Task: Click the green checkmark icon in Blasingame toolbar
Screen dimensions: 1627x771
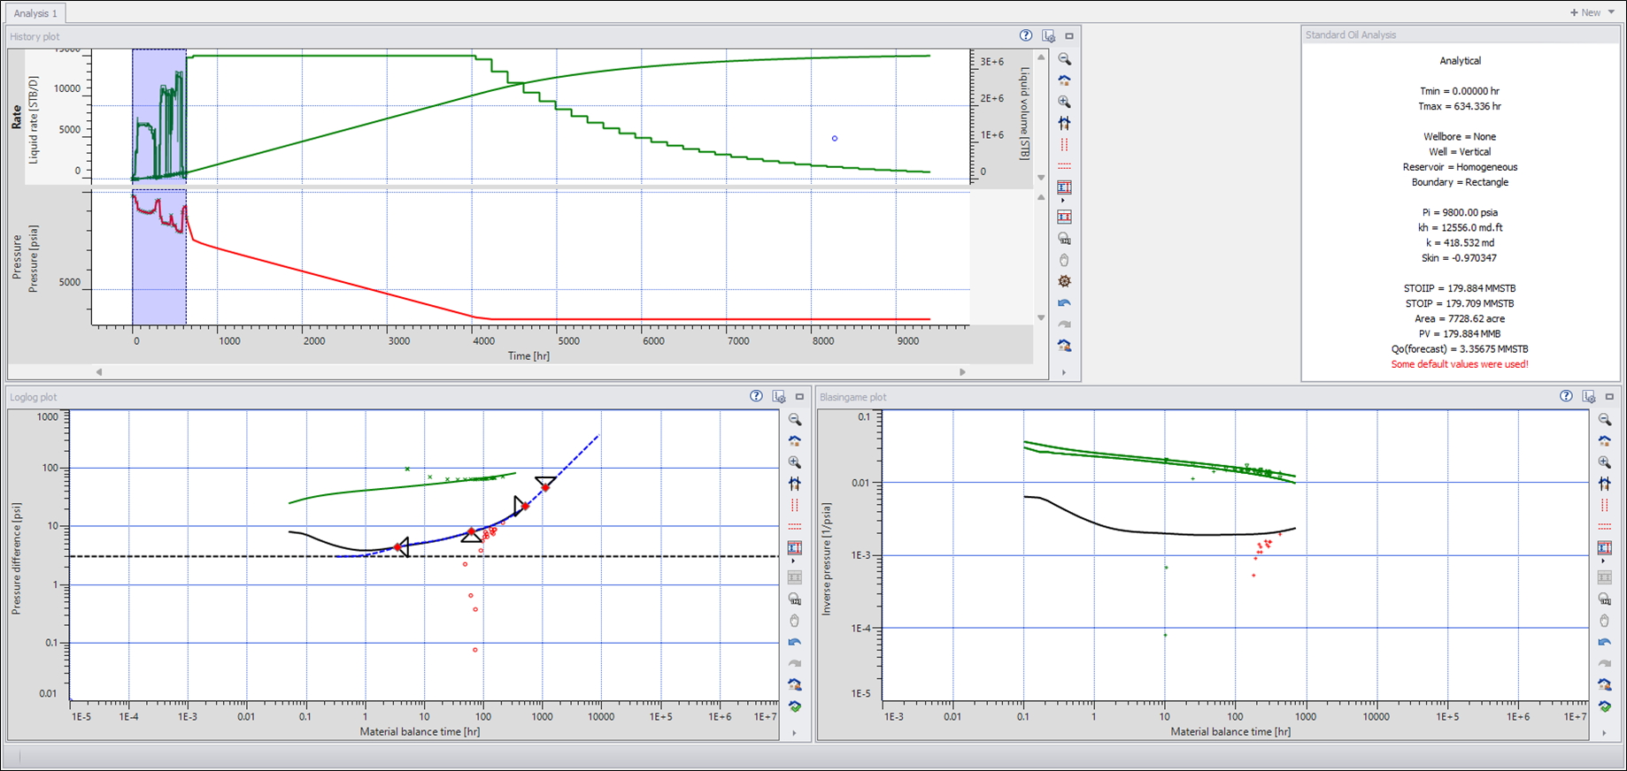Action: point(1604,706)
